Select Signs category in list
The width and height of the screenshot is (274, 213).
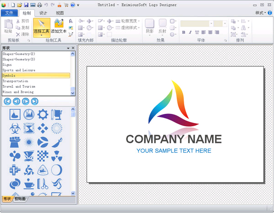tap(36, 65)
